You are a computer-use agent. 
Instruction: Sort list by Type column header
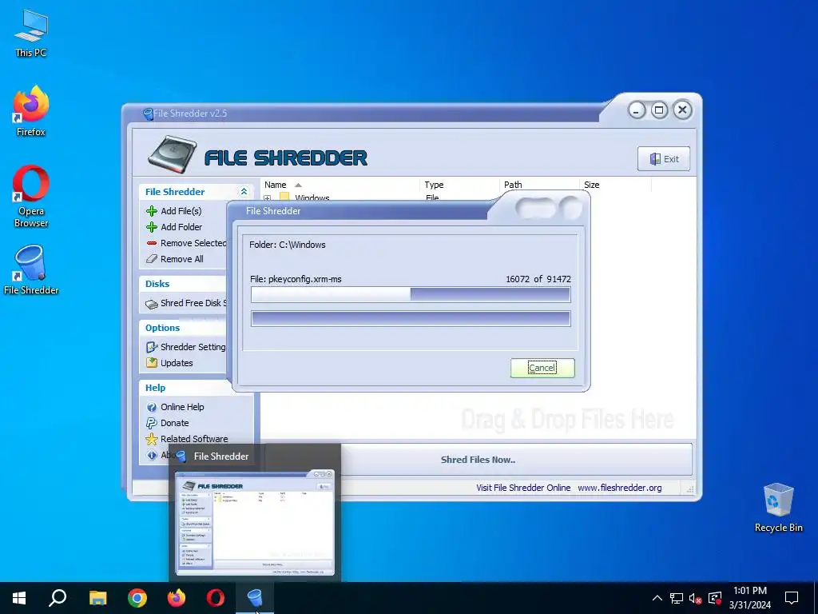[x=434, y=185]
